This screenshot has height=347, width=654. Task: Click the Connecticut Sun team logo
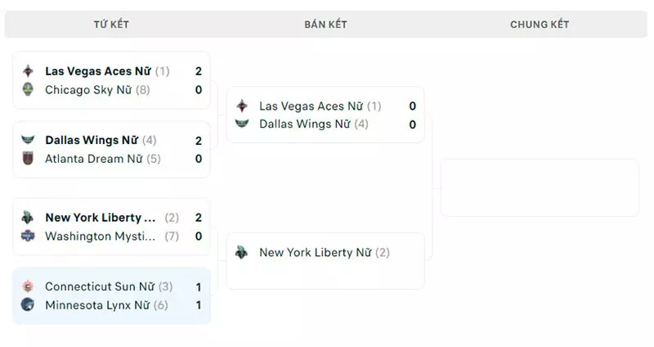(28, 286)
